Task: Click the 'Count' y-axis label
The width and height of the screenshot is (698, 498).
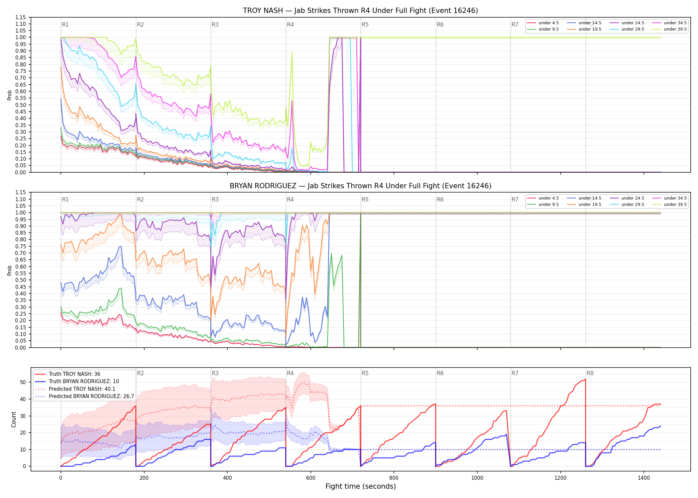Action: [x=14, y=419]
